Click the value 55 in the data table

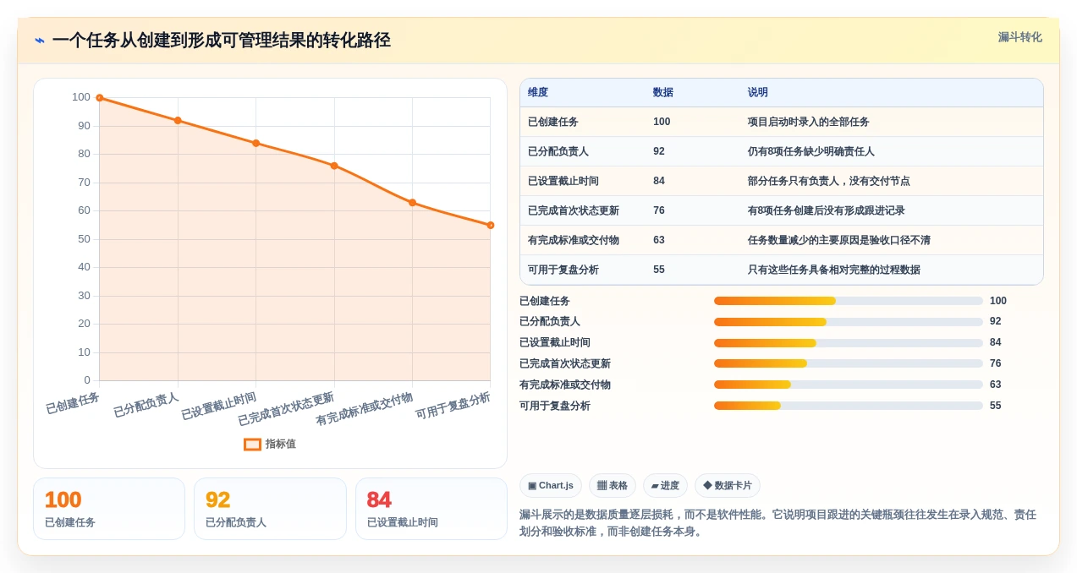tap(659, 270)
